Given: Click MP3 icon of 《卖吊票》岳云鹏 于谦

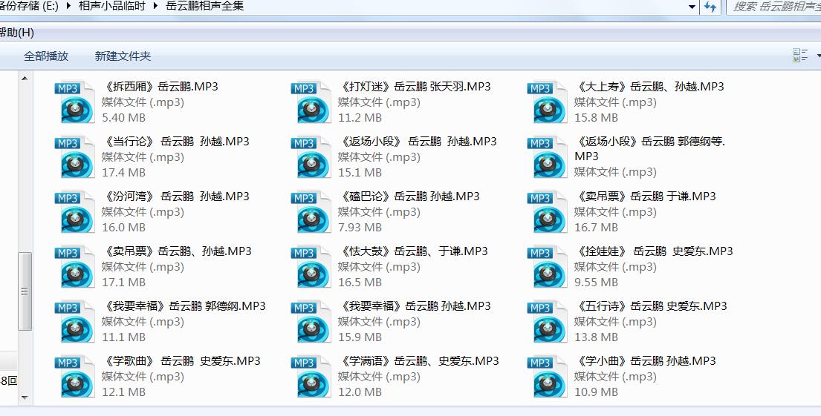Looking at the screenshot, I should point(547,211).
